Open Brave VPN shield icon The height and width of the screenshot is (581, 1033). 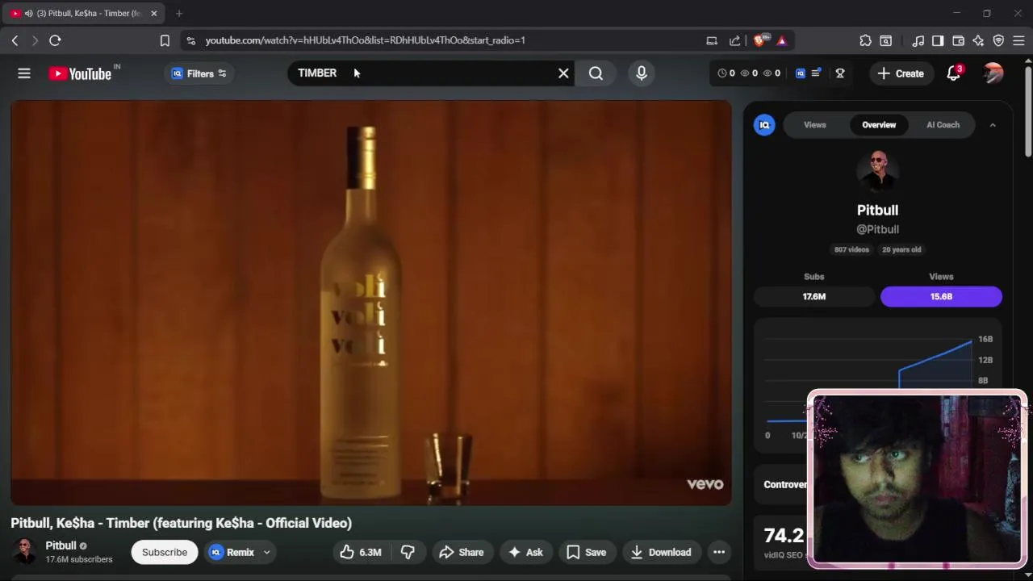pos(998,40)
